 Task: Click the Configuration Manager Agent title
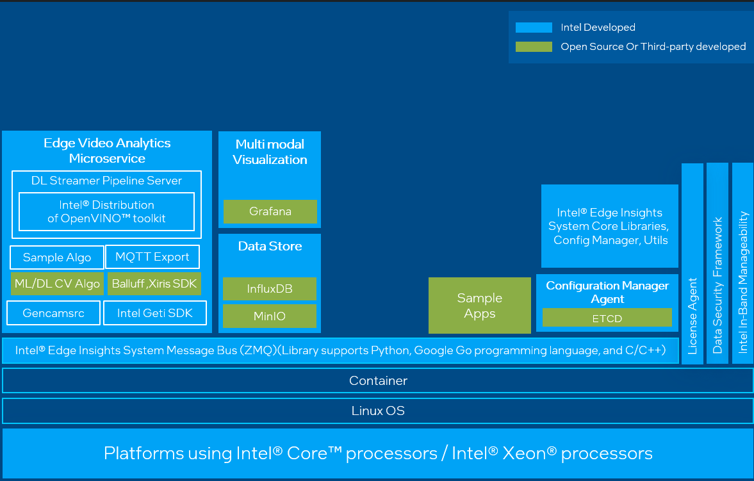click(x=607, y=292)
